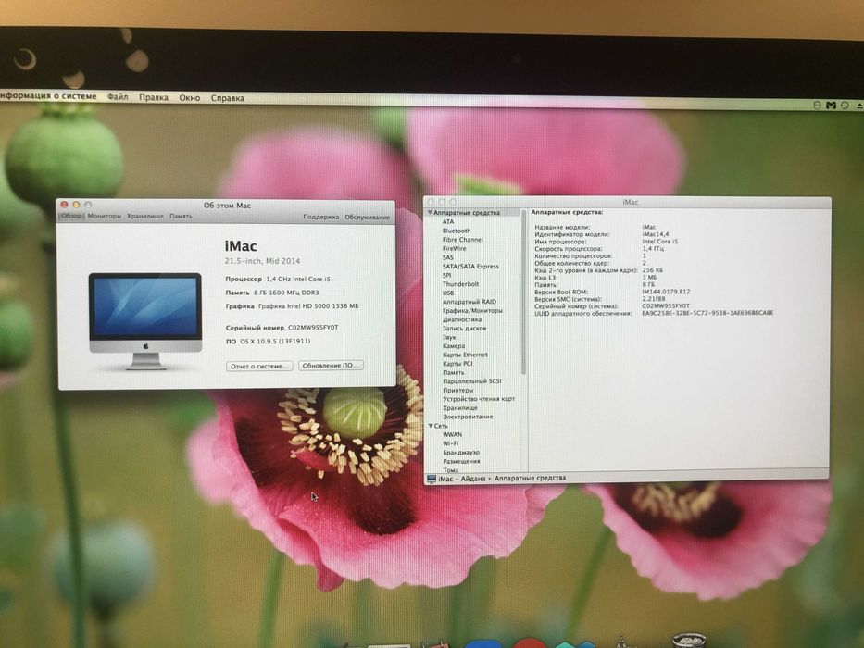
Task: Click the Boot ROM version IM144.0179.B12
Action: pyautogui.click(x=666, y=292)
